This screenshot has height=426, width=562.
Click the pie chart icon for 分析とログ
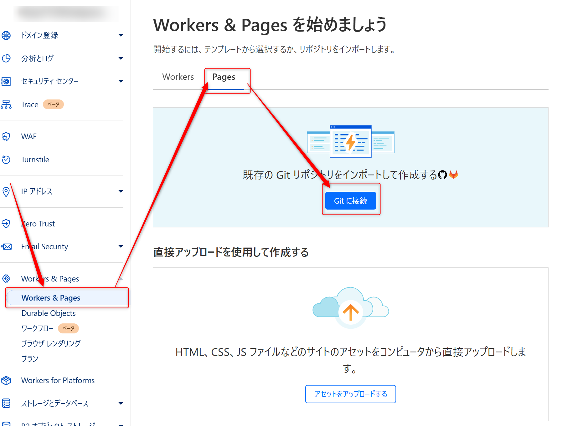6,58
